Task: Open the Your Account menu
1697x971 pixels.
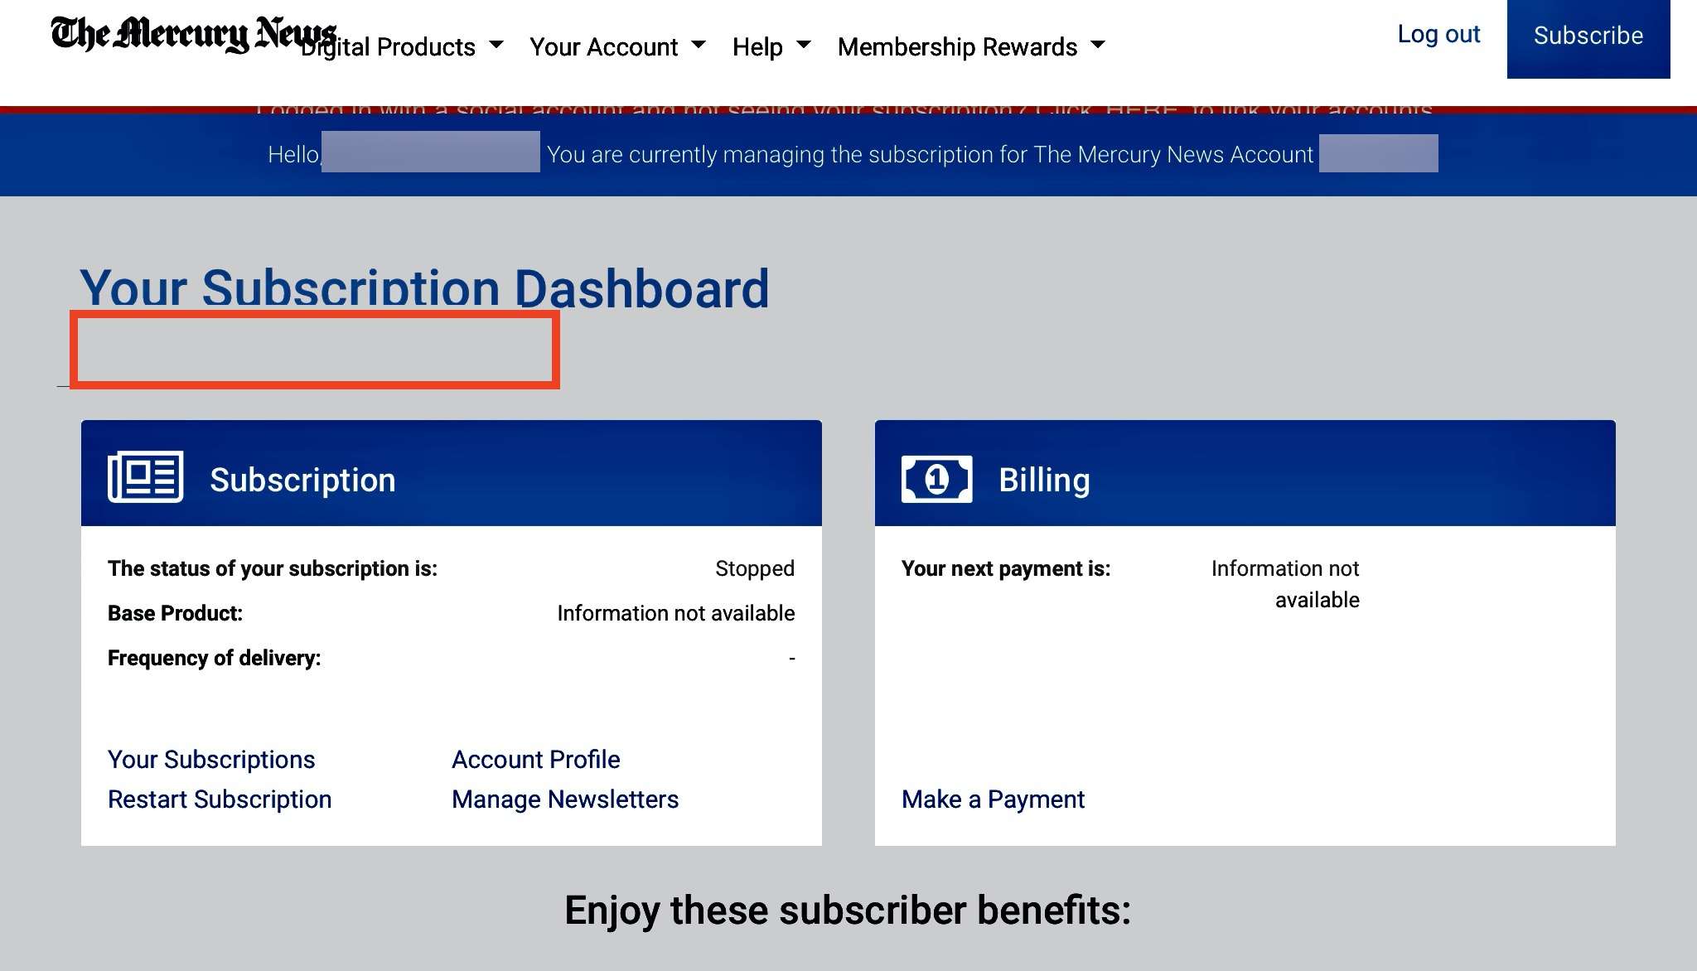Action: click(x=617, y=46)
